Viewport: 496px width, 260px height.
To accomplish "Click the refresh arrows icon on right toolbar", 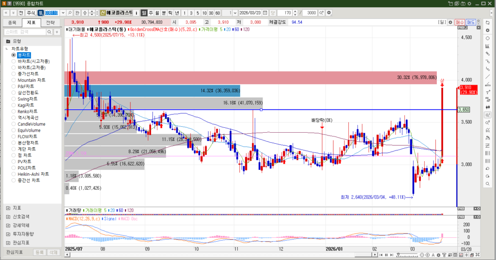I will click(487, 22).
